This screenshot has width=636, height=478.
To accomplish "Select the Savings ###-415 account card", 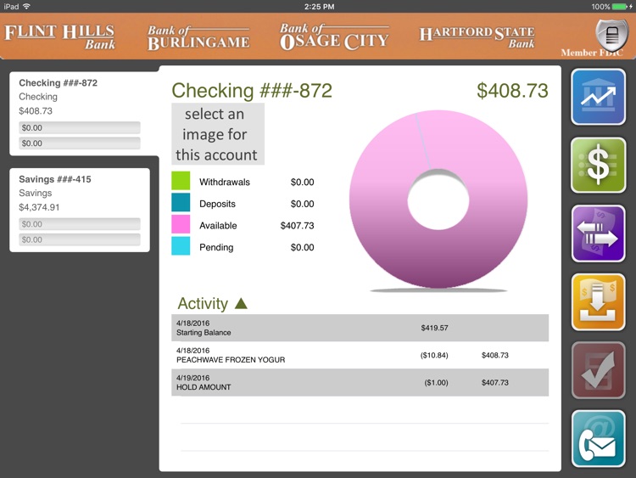I will (x=80, y=210).
